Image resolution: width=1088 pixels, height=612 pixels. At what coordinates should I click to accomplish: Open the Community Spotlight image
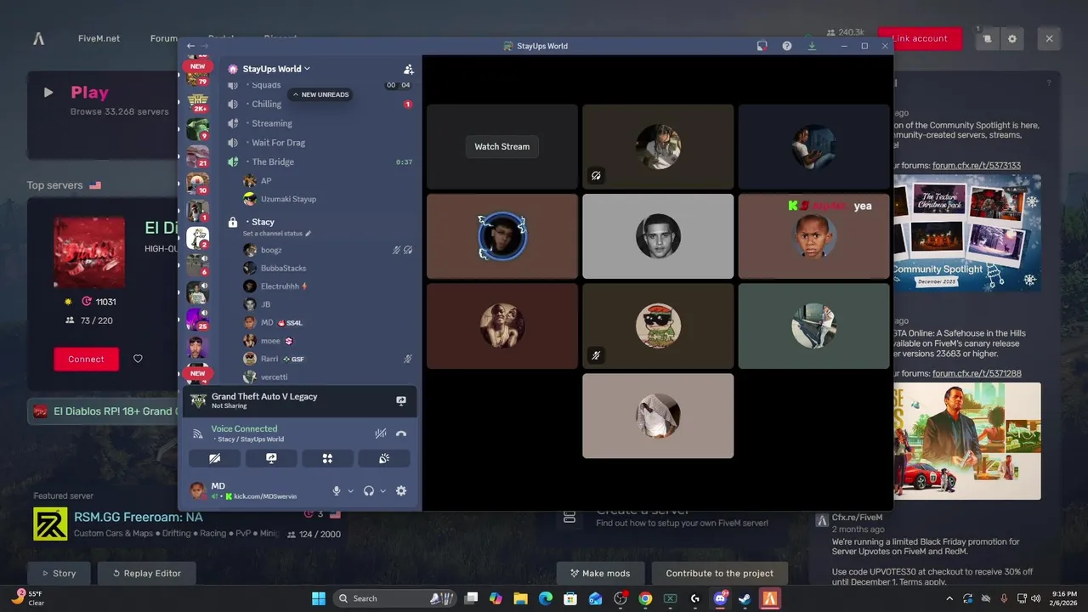966,232
